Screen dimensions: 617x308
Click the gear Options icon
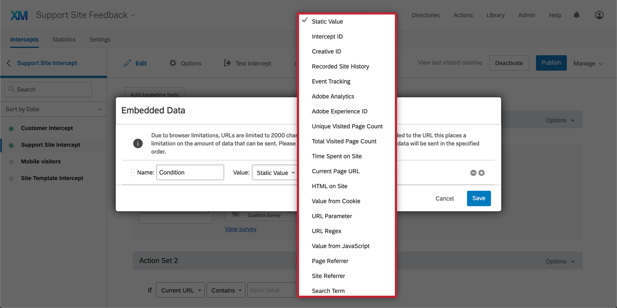click(x=173, y=63)
